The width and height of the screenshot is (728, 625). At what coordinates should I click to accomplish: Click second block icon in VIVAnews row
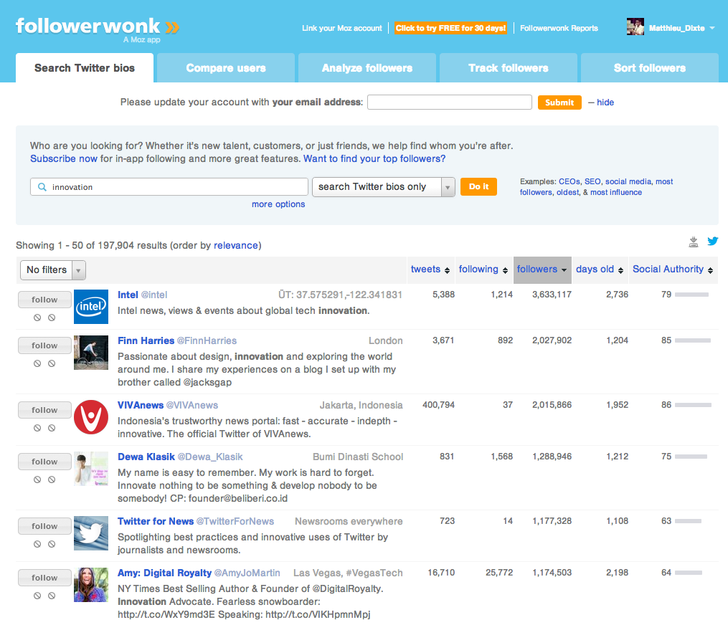click(52, 428)
